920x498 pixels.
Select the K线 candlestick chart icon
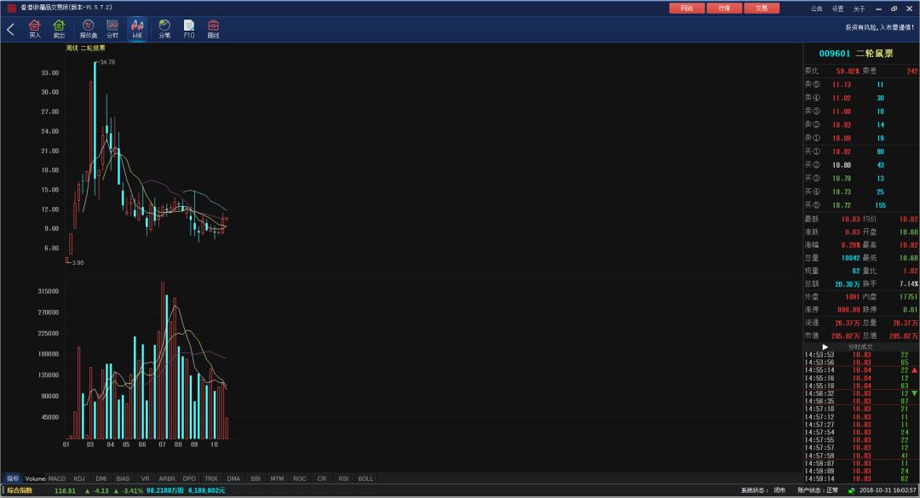(x=136, y=29)
